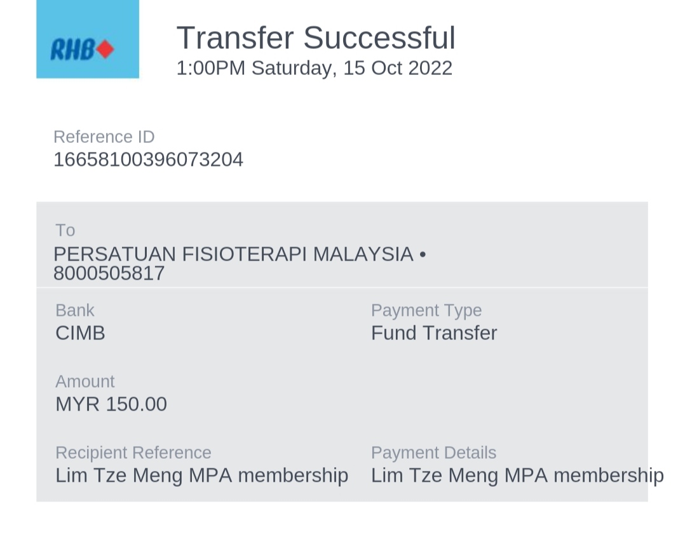Click the Payment Type label
Image resolution: width=678 pixels, height=537 pixels.
426,310
